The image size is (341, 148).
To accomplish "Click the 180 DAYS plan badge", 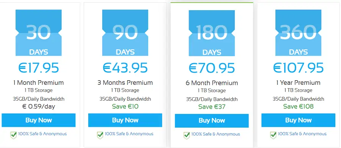I will [x=211, y=33].
